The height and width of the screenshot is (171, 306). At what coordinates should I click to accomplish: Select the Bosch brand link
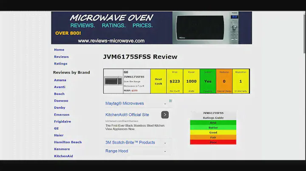point(59,94)
